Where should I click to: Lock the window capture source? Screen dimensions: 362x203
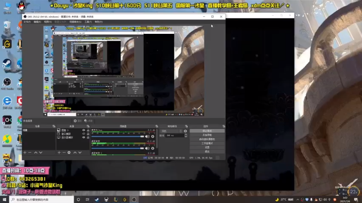(x=88, y=134)
